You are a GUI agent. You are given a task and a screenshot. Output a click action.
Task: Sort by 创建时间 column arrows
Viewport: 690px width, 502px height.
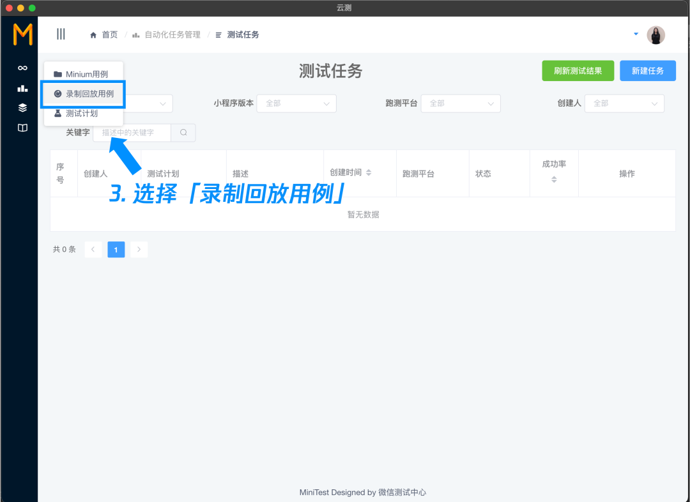click(369, 172)
